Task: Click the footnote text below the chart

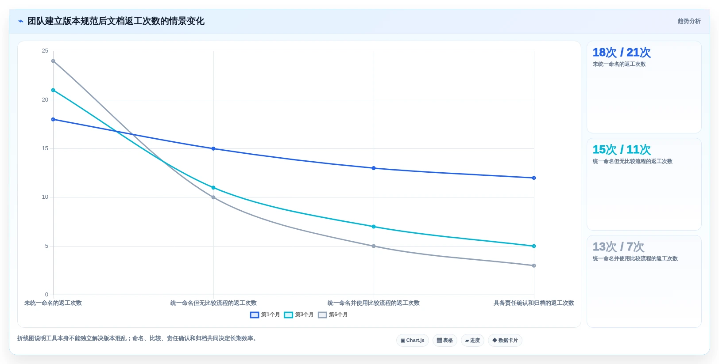Action: pos(138,338)
